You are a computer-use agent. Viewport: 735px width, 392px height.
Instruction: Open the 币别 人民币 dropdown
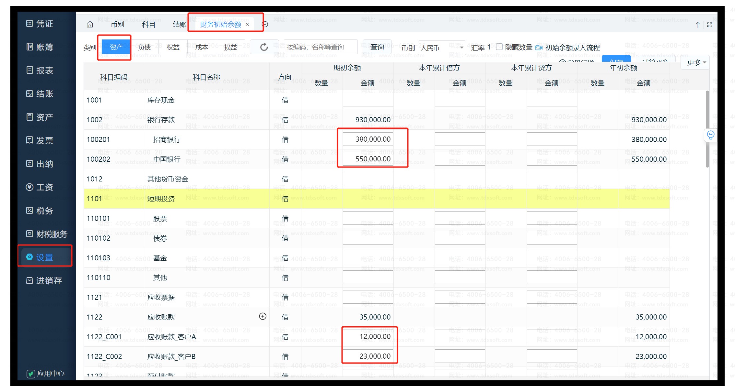pos(442,48)
